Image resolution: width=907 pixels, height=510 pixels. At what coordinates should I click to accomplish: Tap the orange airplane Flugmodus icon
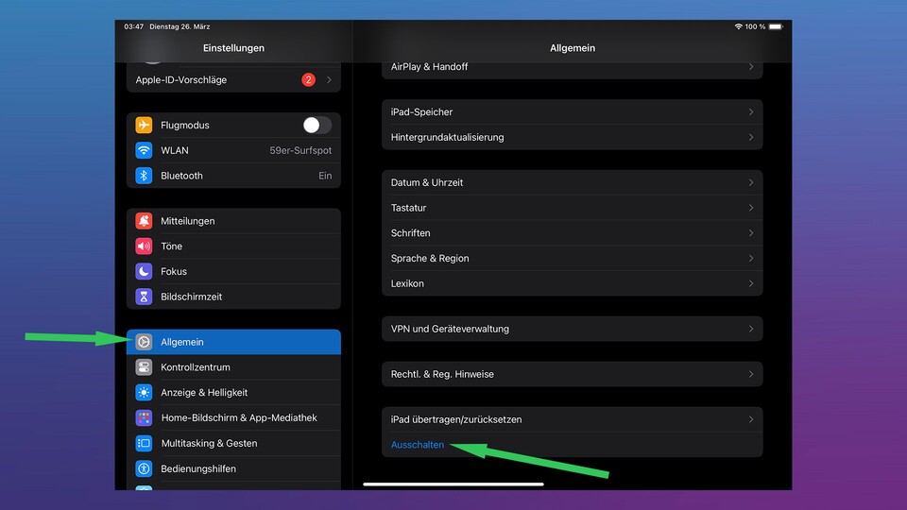[x=144, y=126]
